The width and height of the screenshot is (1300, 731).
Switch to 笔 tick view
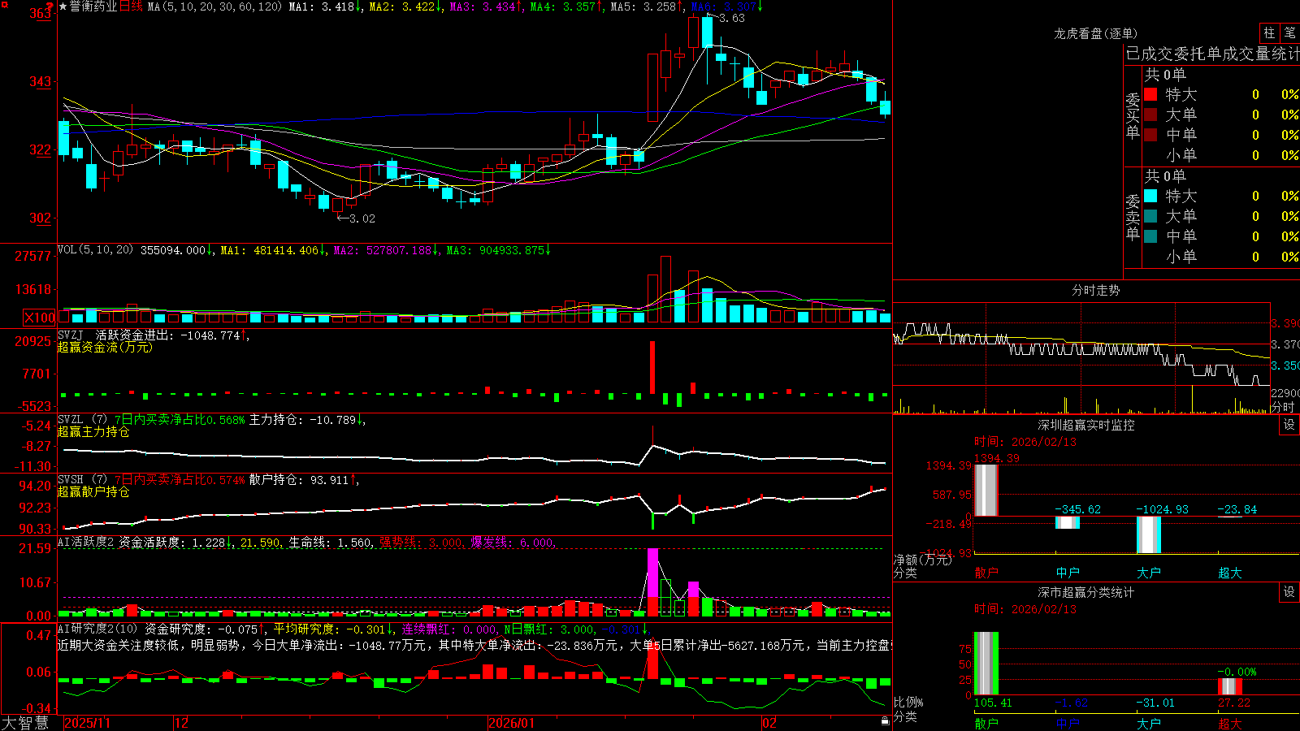click(x=1289, y=33)
